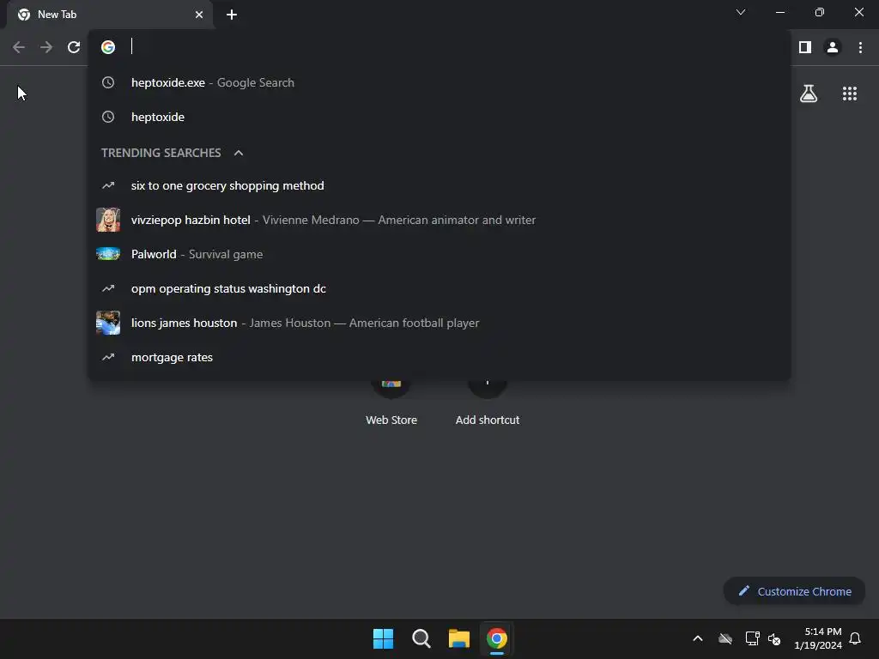879x659 pixels.
Task: Open the side panel icon
Action: pos(805,48)
